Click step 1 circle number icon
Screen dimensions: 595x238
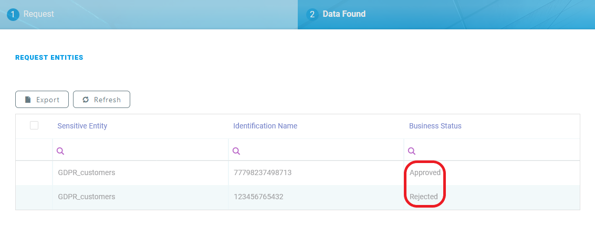coord(13,15)
